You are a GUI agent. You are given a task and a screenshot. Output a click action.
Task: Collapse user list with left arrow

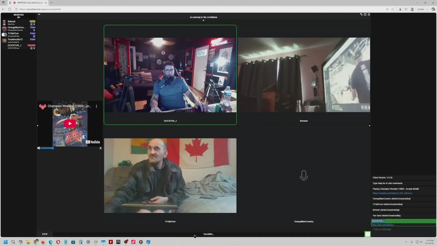point(39,14)
